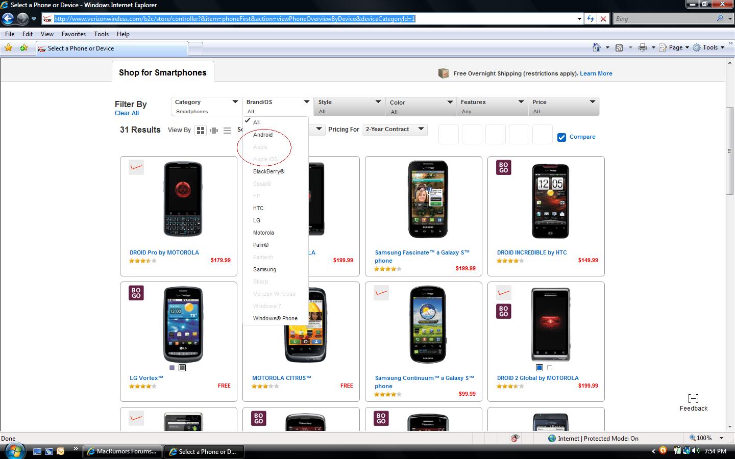Choose HTC in the Brand/OS list
The width and height of the screenshot is (735, 459).
coord(258,208)
